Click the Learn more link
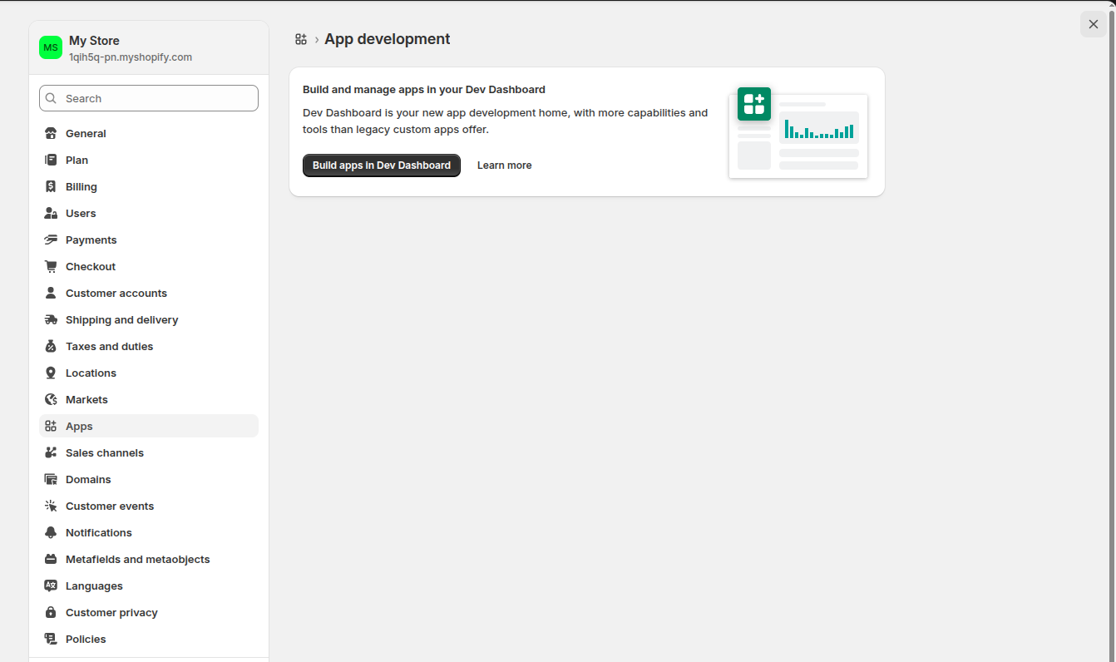 [x=505, y=165]
